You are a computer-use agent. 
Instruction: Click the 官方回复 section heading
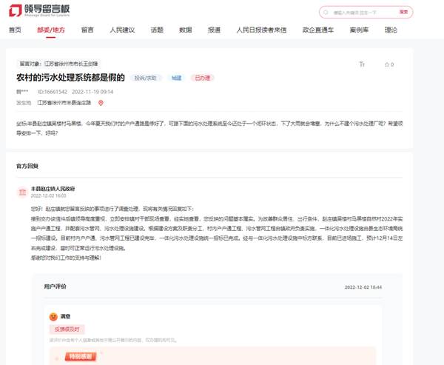(x=27, y=166)
